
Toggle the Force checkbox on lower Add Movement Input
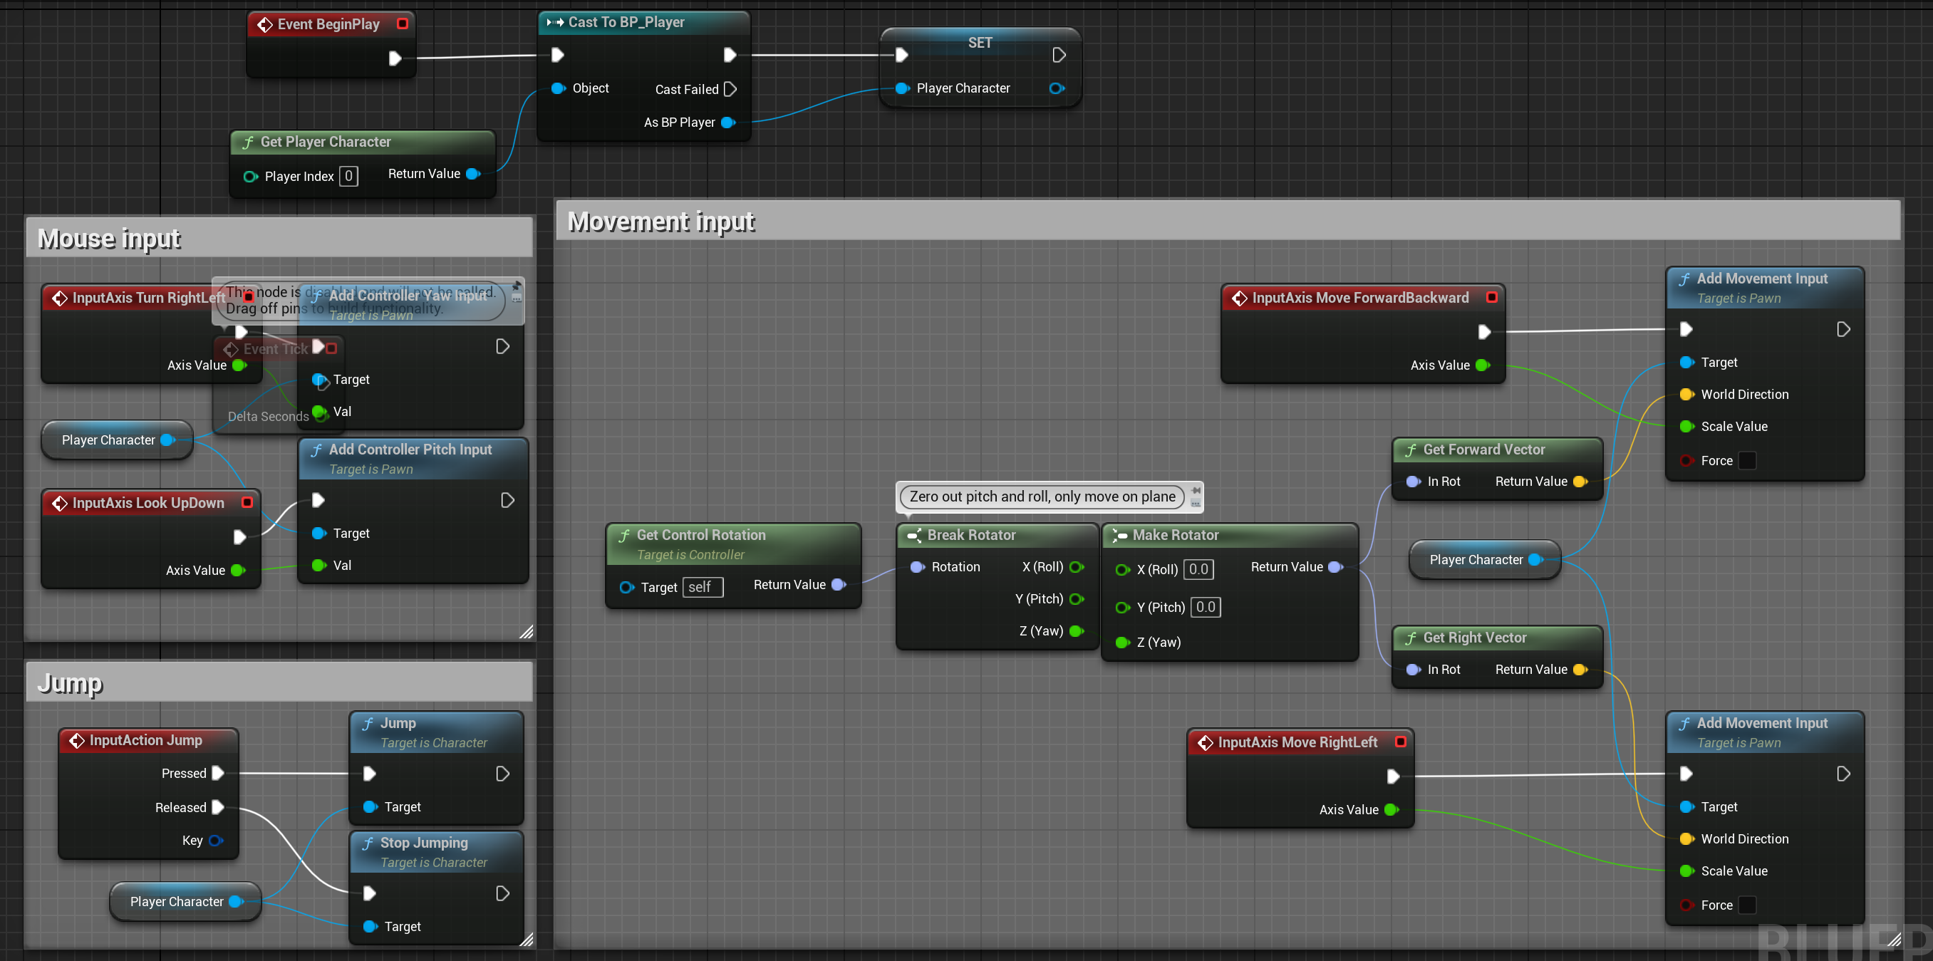pyautogui.click(x=1747, y=905)
